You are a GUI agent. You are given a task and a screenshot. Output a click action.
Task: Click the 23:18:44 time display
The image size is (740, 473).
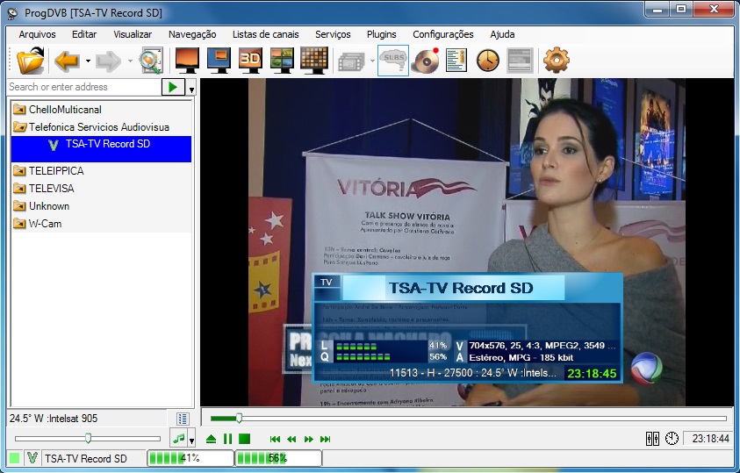point(711,439)
